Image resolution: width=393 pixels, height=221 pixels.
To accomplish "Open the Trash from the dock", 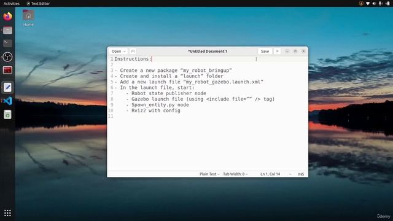I will click(7, 115).
